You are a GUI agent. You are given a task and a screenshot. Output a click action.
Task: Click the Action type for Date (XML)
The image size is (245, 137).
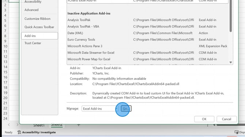coord(203,33)
